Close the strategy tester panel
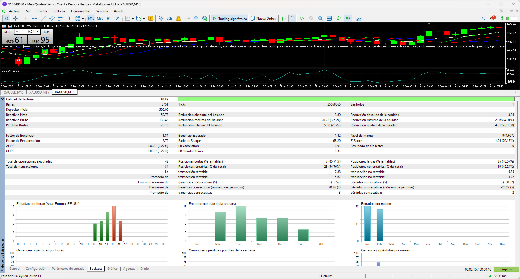Image resolution: width=520 pixels, height=279 pixels. (2, 100)
